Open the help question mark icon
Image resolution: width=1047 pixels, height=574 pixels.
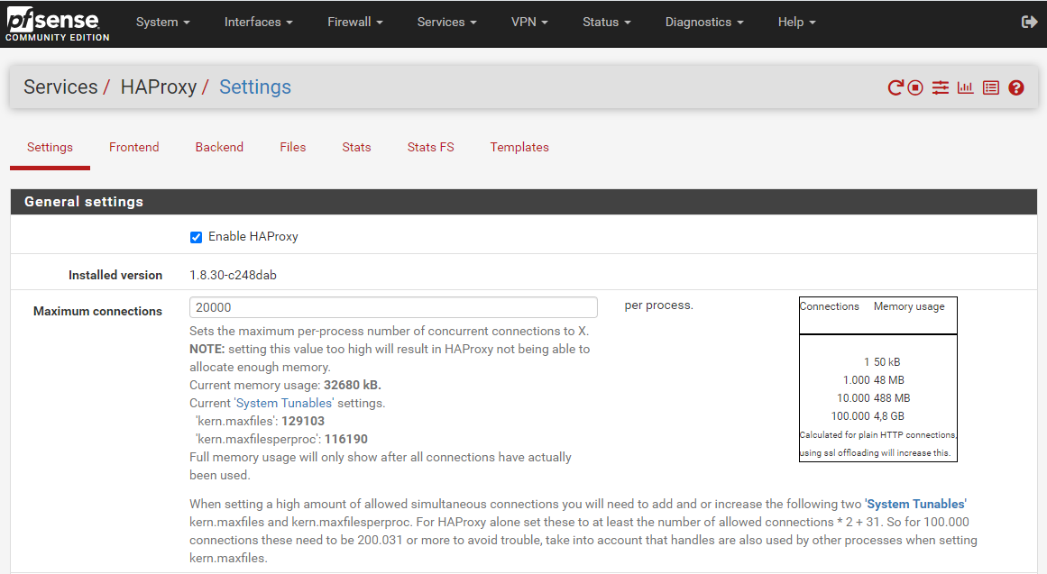(x=1016, y=87)
